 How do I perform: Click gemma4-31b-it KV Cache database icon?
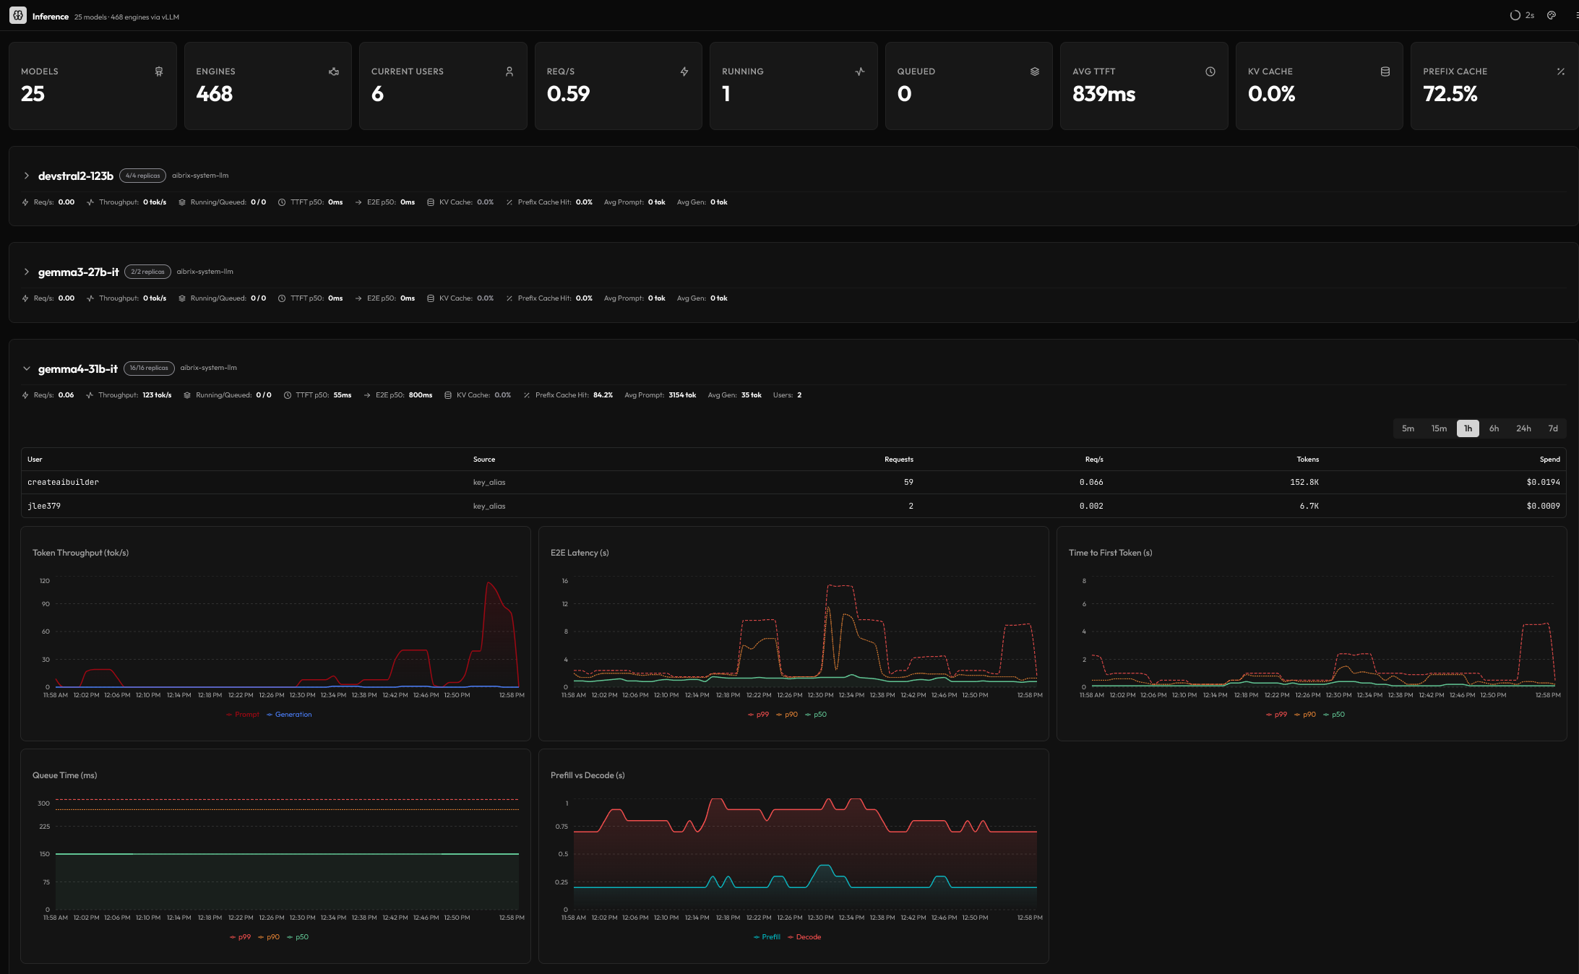(448, 395)
